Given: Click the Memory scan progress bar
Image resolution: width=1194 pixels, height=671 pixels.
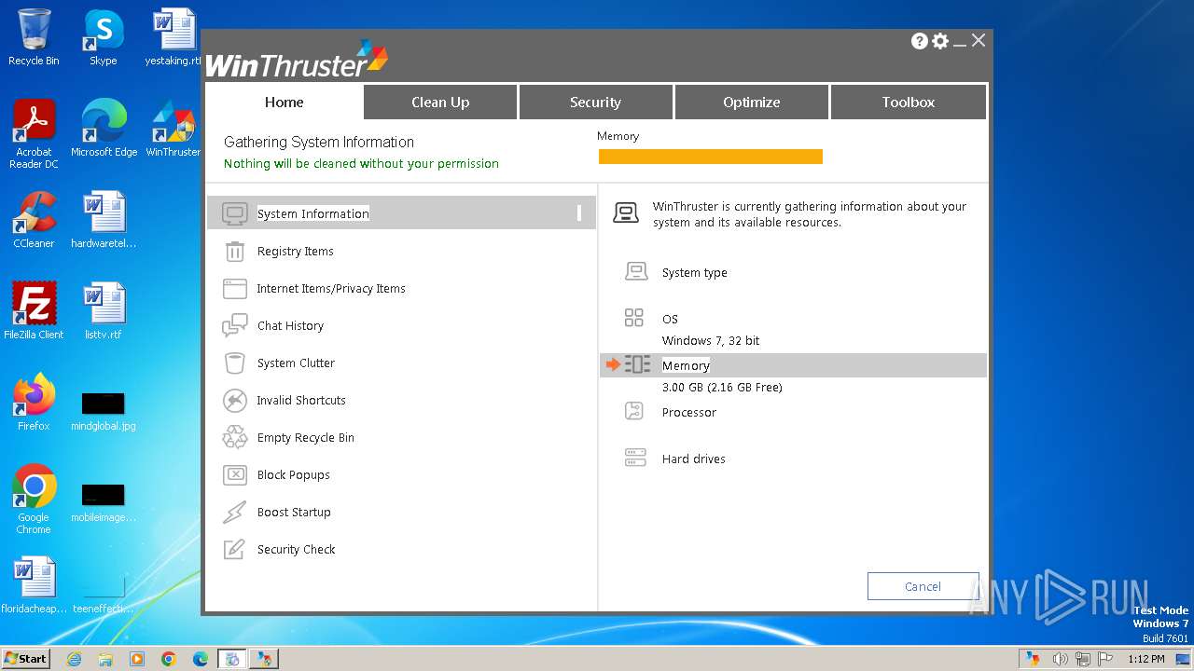Looking at the screenshot, I should pyautogui.click(x=711, y=157).
